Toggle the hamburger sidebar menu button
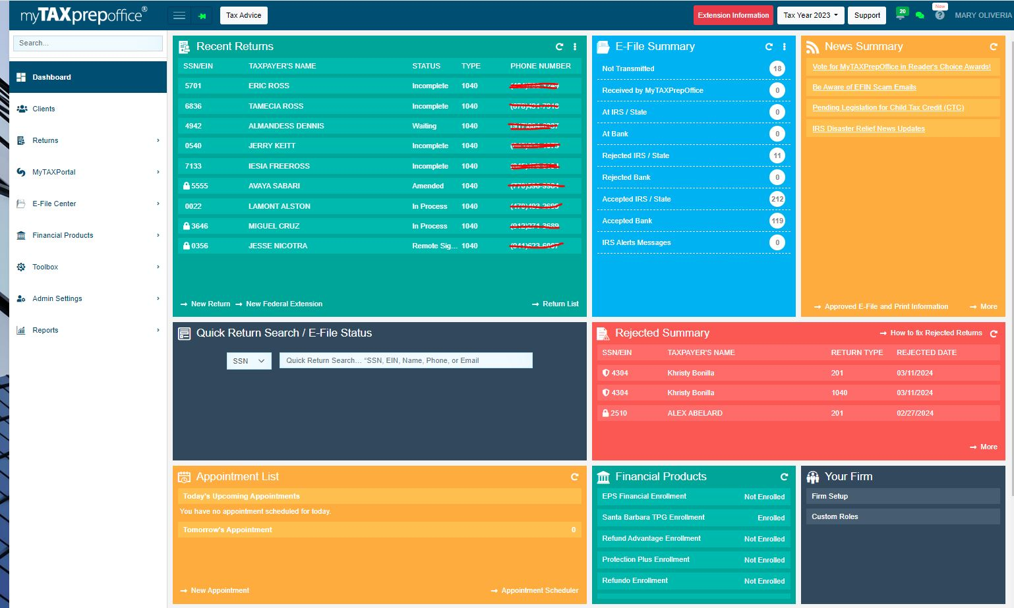This screenshot has height=608, width=1014. pos(179,15)
